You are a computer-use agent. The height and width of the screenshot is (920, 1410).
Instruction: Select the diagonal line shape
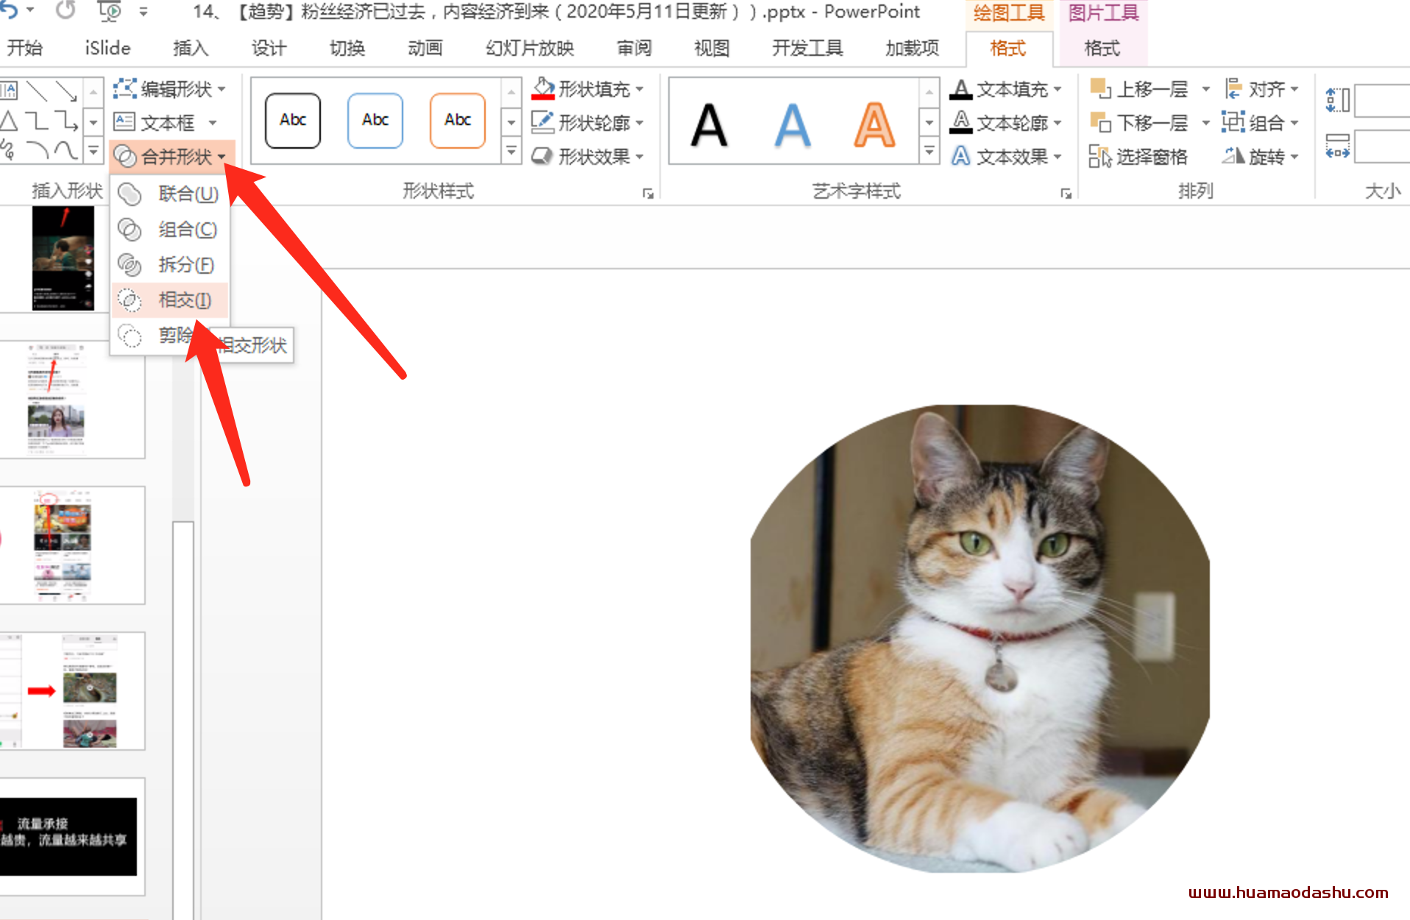(x=37, y=91)
